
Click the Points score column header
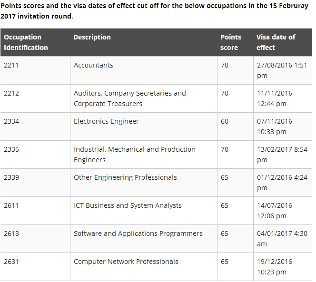pos(231,42)
